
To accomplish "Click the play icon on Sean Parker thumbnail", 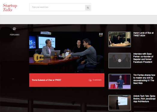I will coord(119,61).
